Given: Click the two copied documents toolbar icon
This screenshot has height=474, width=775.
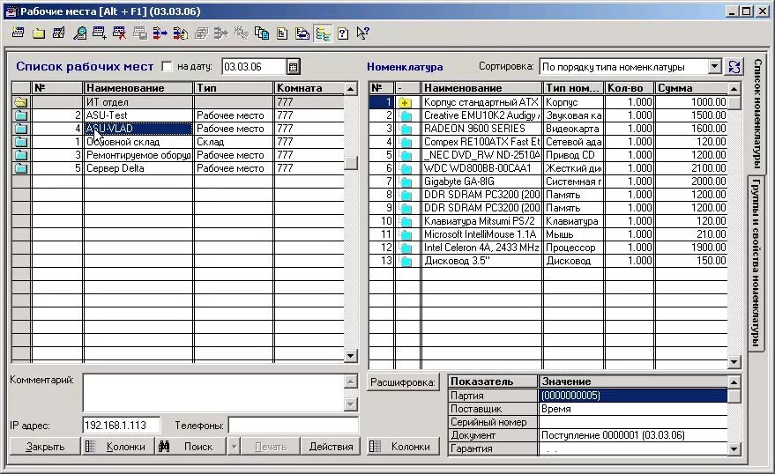Looking at the screenshot, I should pos(262,33).
